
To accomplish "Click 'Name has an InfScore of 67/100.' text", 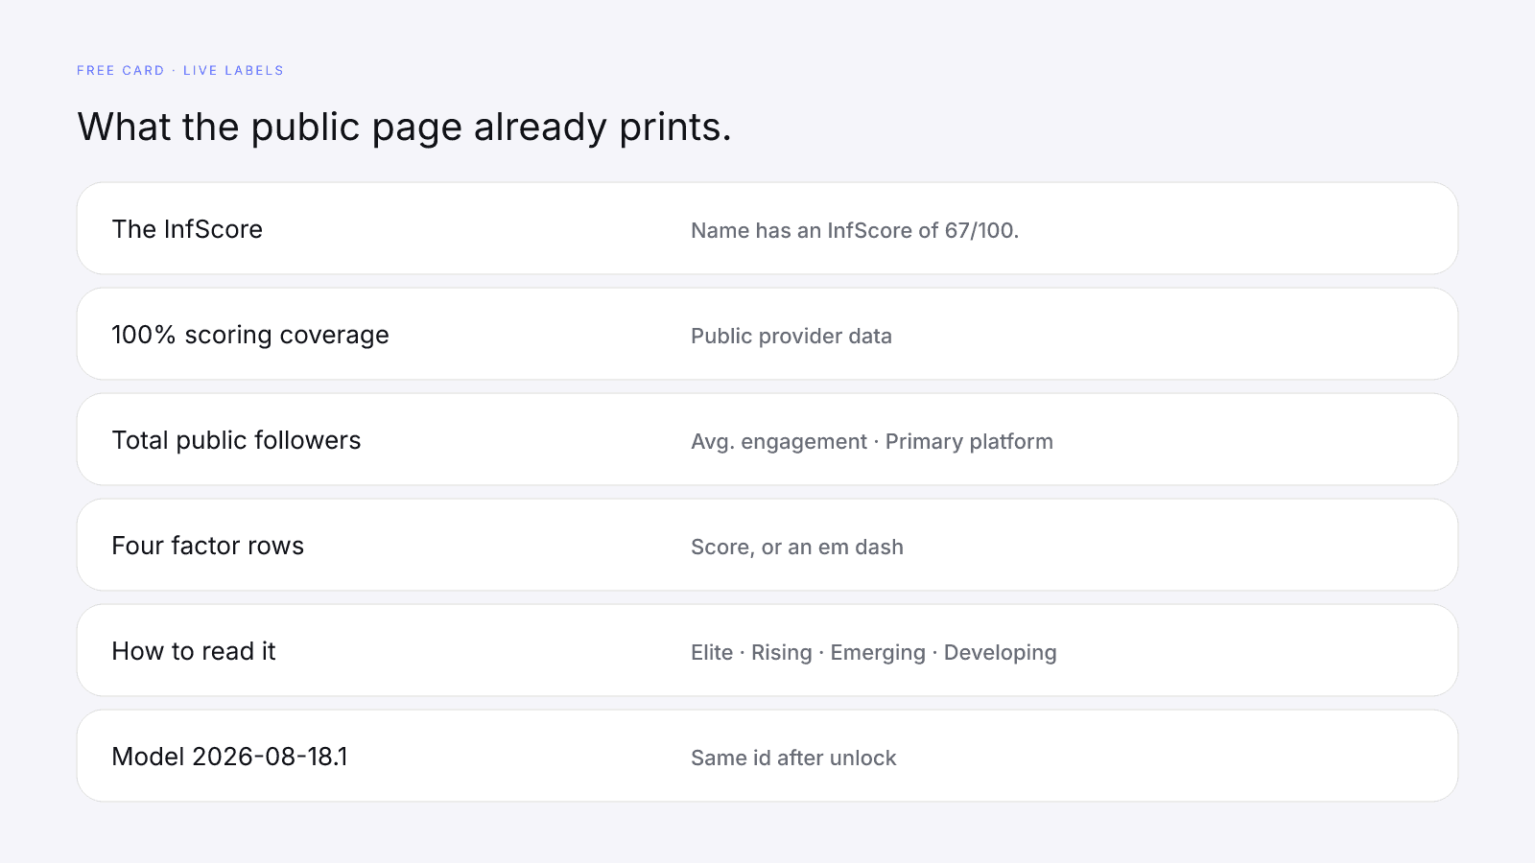I will tap(855, 230).
